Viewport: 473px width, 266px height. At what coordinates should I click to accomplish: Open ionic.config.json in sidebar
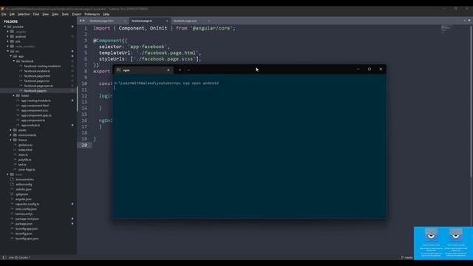click(x=26, y=208)
